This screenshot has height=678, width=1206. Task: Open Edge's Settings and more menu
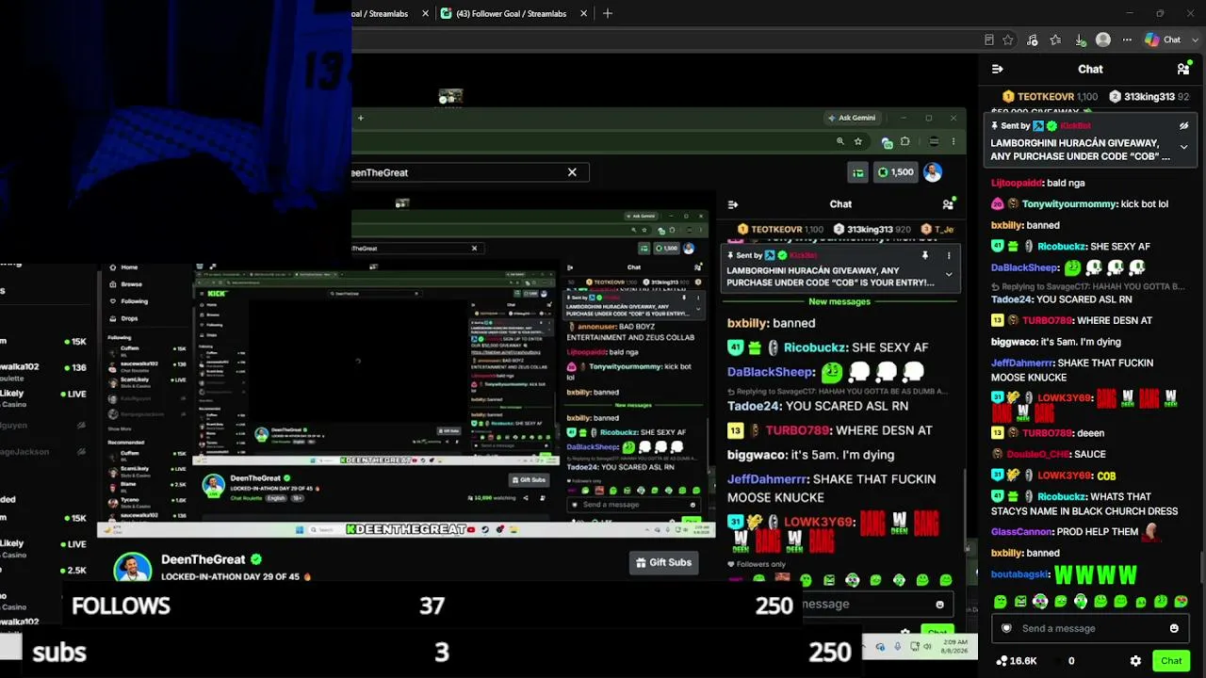(1127, 40)
